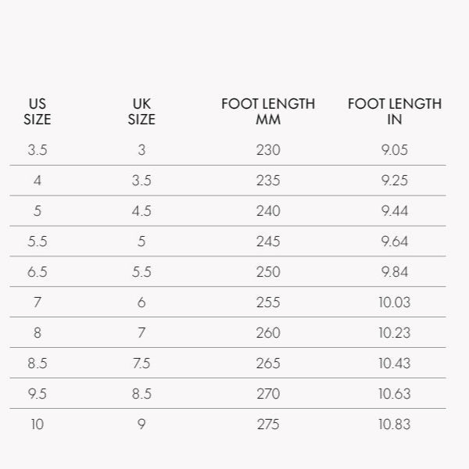Click the 250 mm foot length value
Viewport: 469px width, 469px height.
tap(268, 272)
